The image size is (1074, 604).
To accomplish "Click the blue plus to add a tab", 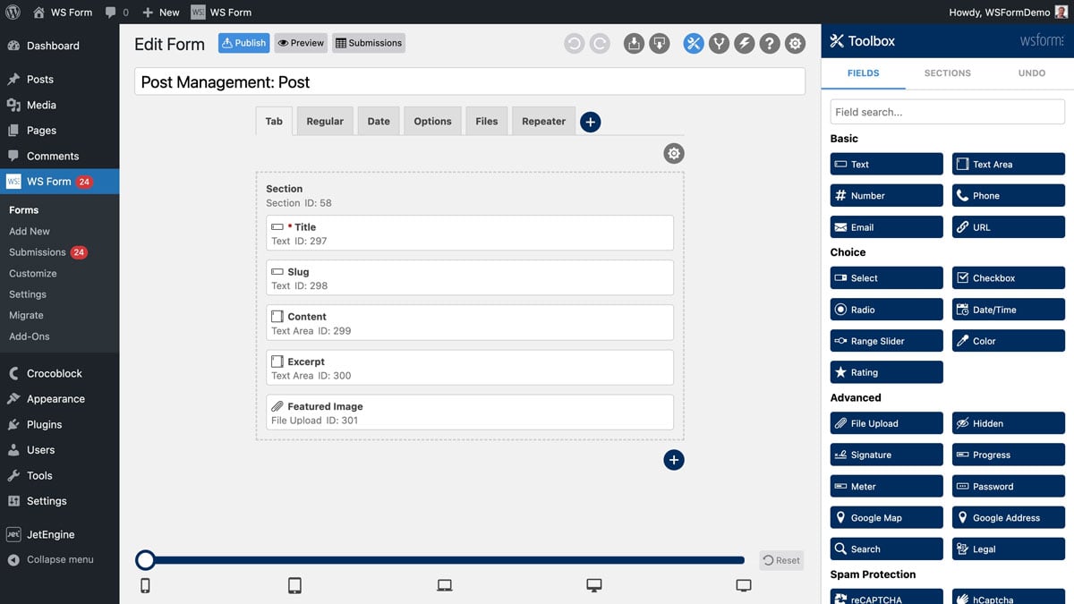I will pyautogui.click(x=590, y=121).
